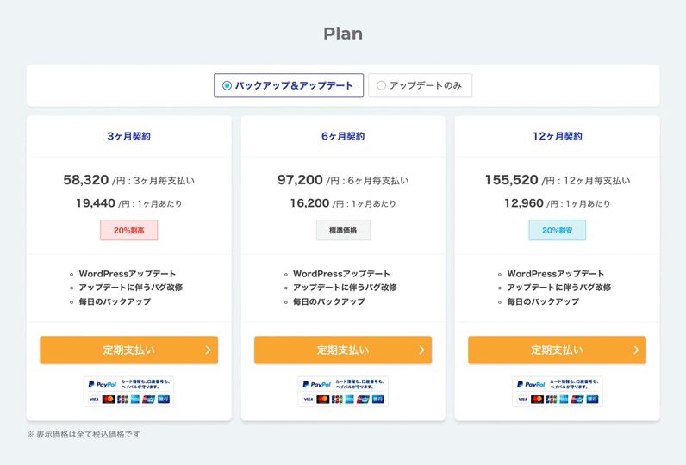686x465 pixels.
Task: Click UnionPay icon in 12ヶ月契約 card
Action: point(577,399)
